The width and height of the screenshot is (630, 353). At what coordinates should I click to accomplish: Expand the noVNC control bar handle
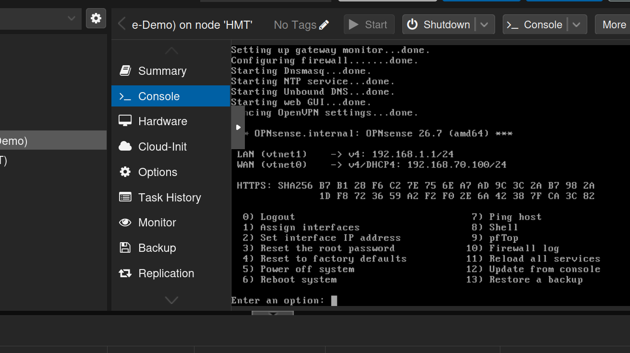(x=238, y=128)
